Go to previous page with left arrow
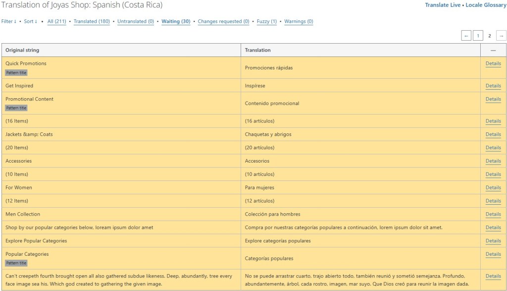This screenshot has height=291, width=507. click(x=466, y=36)
